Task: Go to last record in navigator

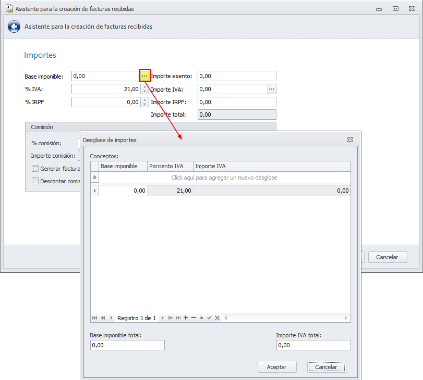Action: (x=178, y=318)
